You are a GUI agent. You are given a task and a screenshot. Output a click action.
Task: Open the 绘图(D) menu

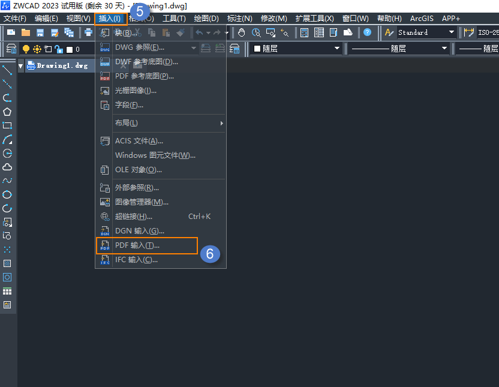(x=206, y=19)
